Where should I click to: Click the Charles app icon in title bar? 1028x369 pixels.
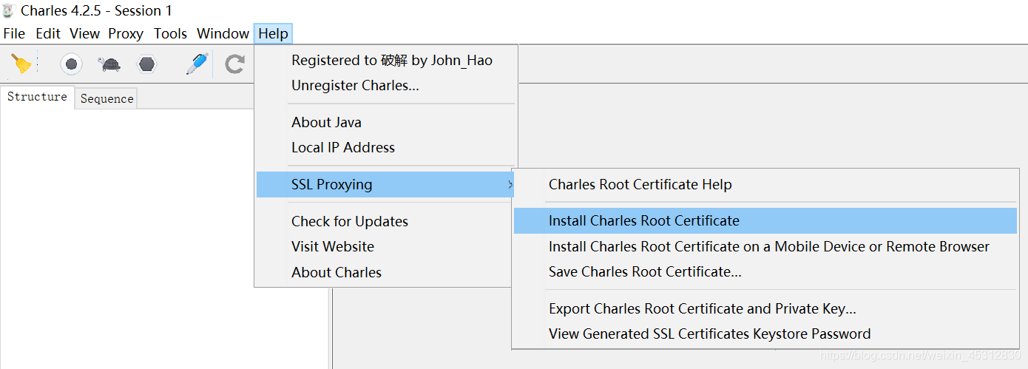click(8, 10)
